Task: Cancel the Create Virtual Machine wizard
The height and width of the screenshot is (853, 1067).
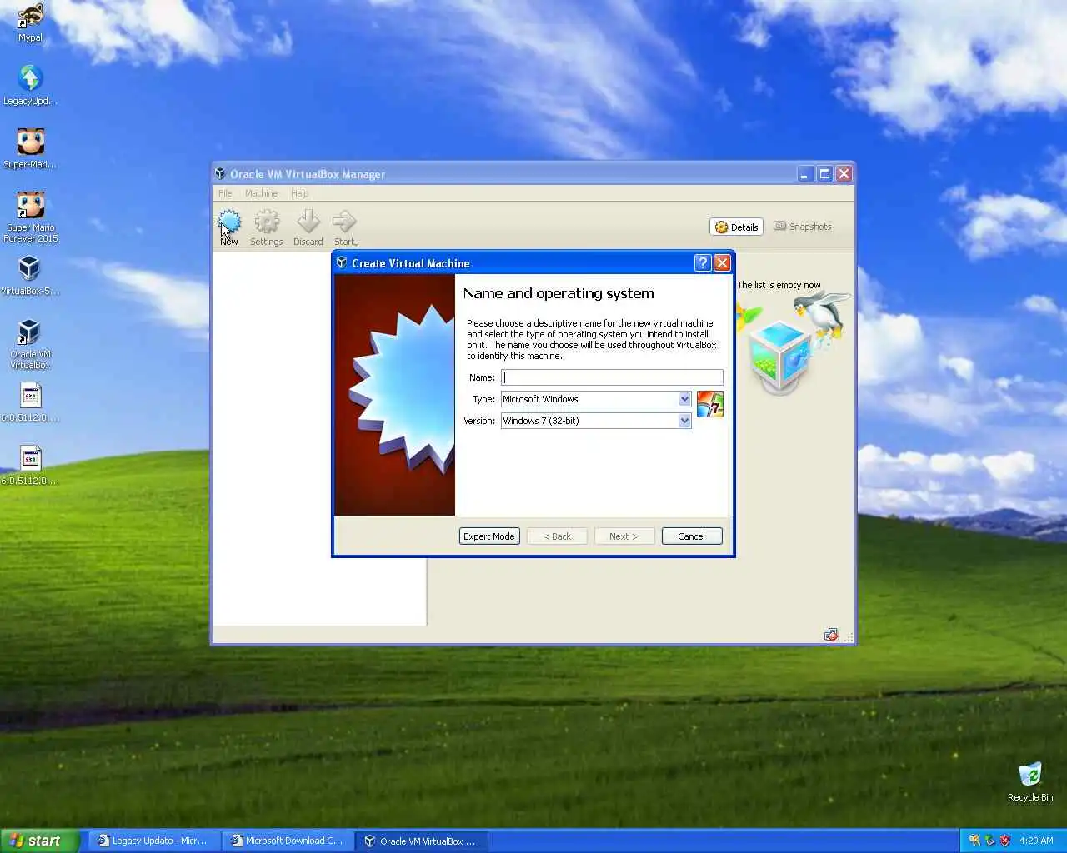Action: pos(692,536)
